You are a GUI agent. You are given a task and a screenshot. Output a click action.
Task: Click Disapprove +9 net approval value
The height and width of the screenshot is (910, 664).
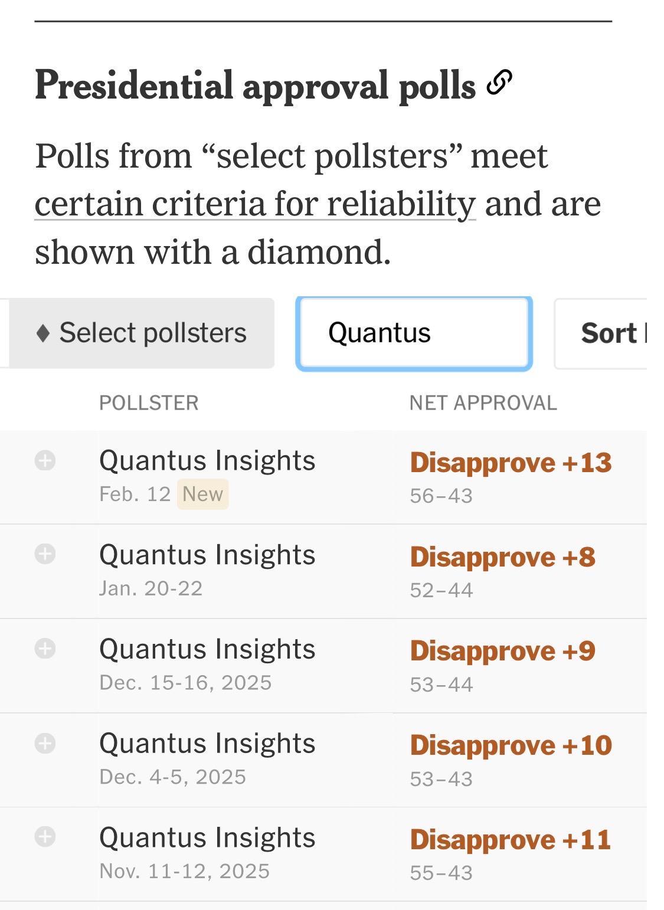(x=503, y=651)
